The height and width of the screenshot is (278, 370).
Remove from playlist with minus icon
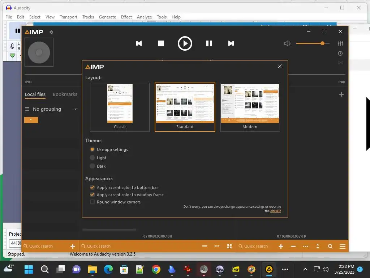(293, 246)
